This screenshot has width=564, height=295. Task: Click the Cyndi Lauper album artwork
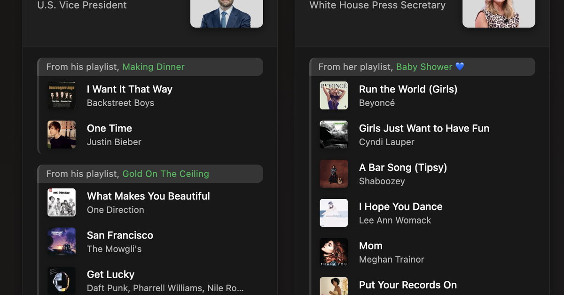[x=334, y=134]
